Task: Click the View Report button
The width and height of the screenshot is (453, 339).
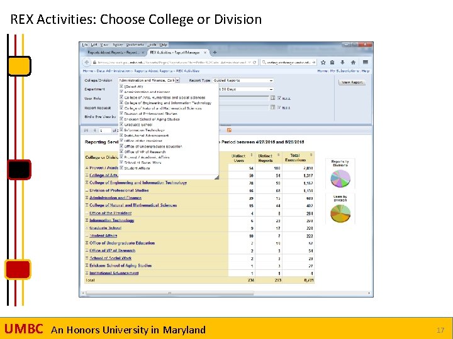Action: [352, 82]
